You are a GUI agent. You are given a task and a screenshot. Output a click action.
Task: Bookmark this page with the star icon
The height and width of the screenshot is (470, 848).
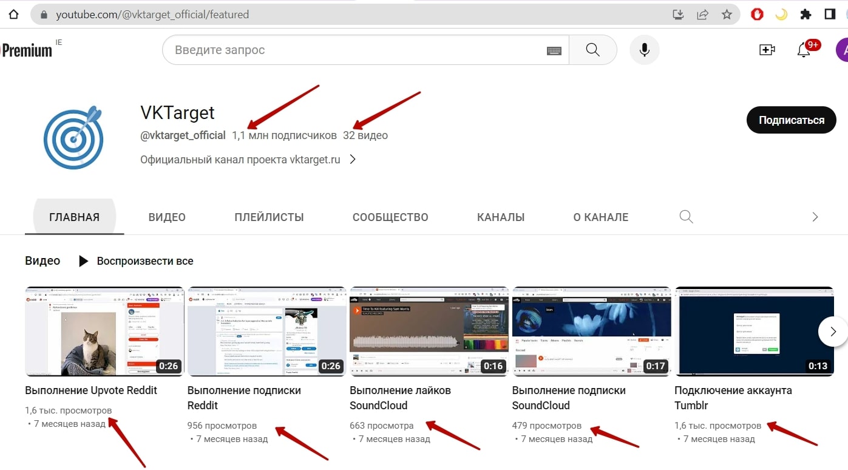[x=727, y=15]
